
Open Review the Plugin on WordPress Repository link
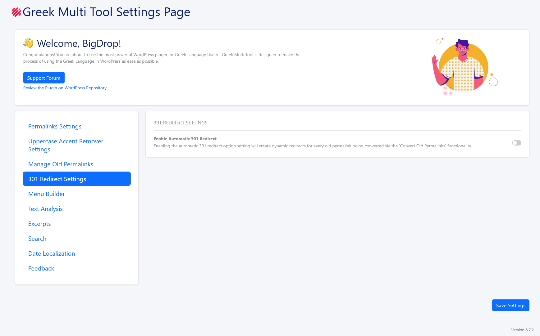point(65,88)
